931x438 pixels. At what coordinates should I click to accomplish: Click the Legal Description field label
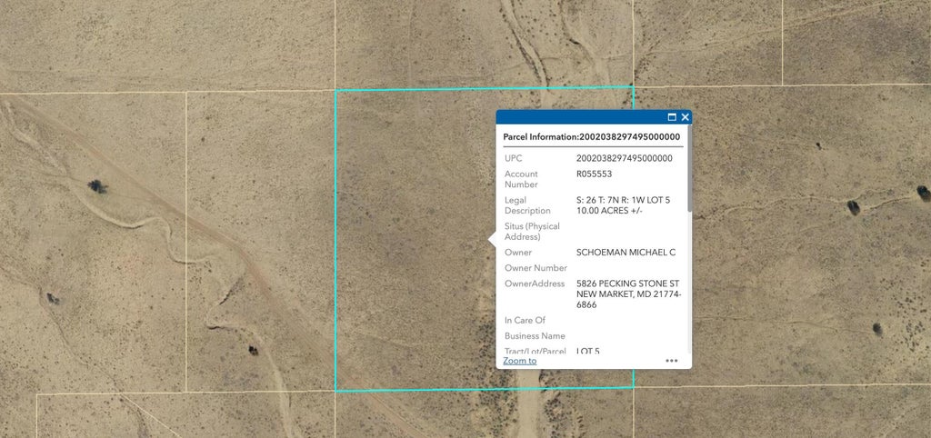[x=527, y=205]
